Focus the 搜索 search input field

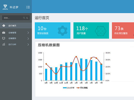16,18
